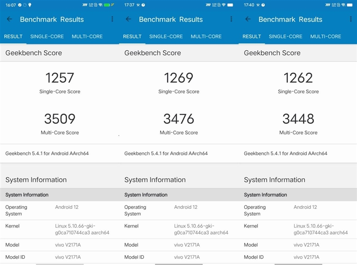The height and width of the screenshot is (265, 357).
Task: Tap Benchmark Results title on 17:40 screen
Action: pyautogui.click(x=291, y=20)
